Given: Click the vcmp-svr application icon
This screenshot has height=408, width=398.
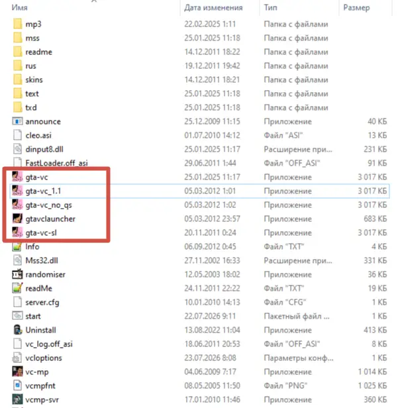Looking at the screenshot, I should (x=17, y=399).
